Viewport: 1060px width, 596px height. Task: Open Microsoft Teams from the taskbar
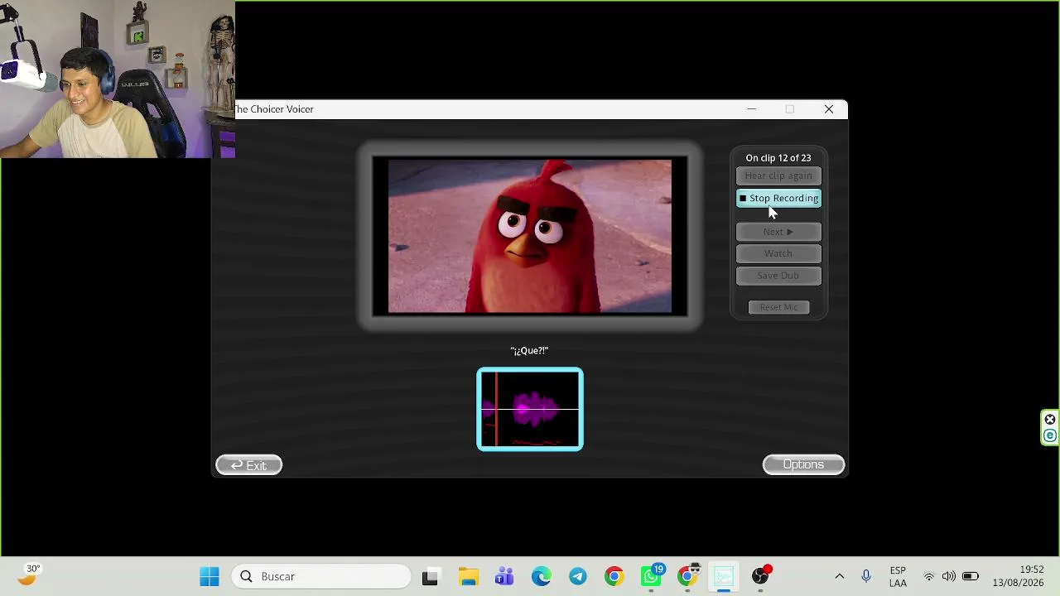(504, 576)
